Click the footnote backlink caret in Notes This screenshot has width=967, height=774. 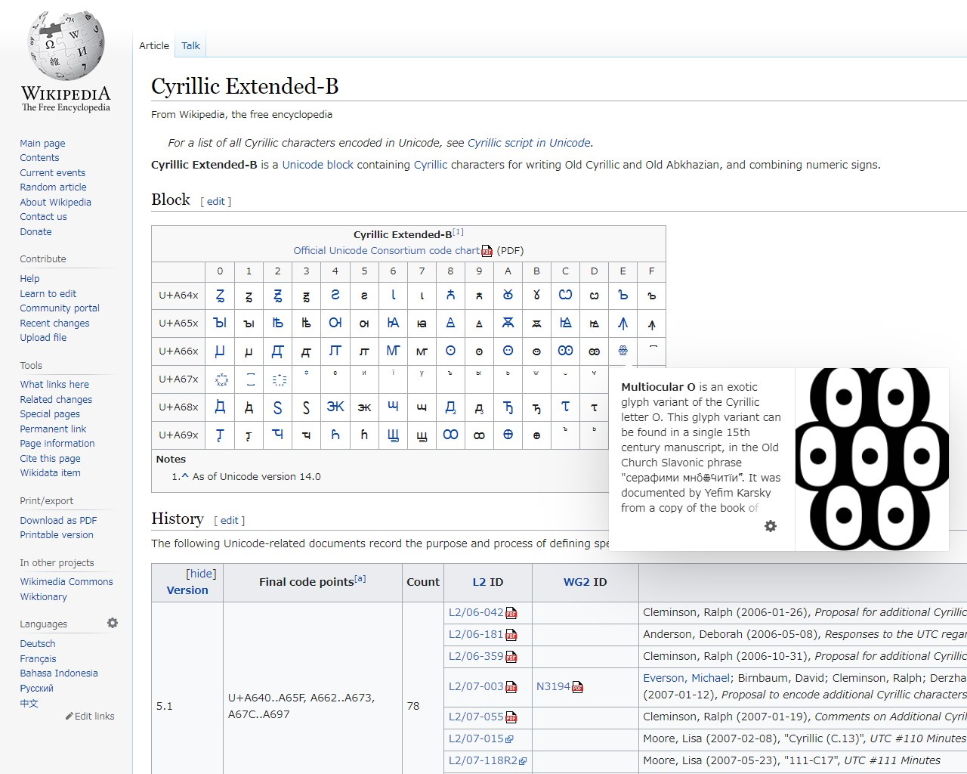pos(186,476)
